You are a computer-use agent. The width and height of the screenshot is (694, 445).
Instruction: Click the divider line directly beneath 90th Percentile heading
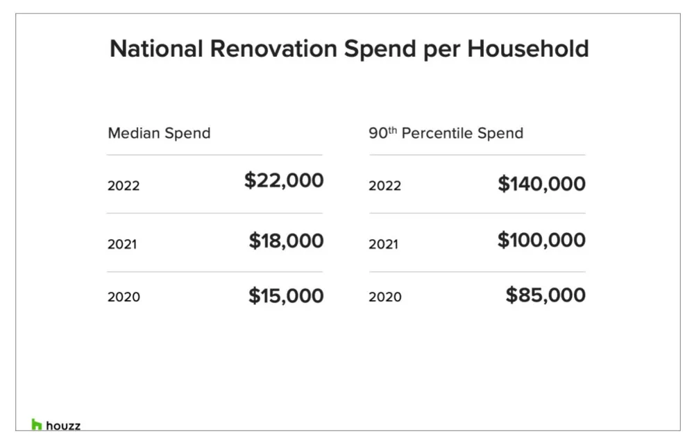click(477, 155)
